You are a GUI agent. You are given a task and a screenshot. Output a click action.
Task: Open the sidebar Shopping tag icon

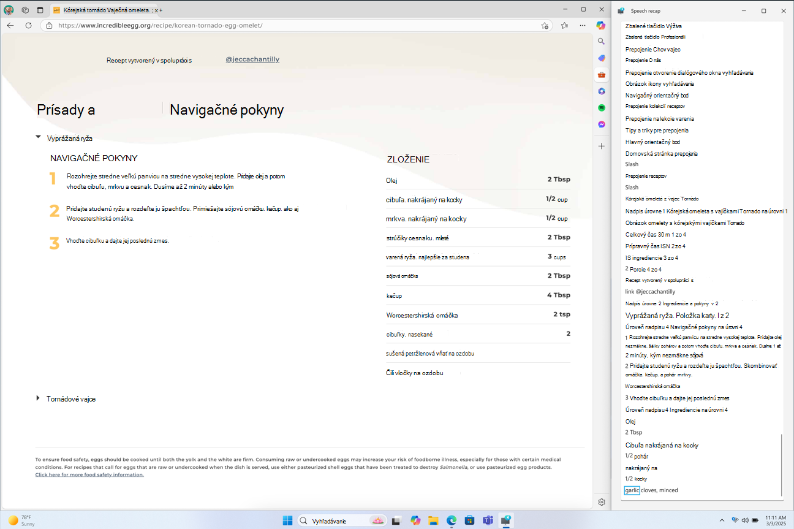[602, 58]
